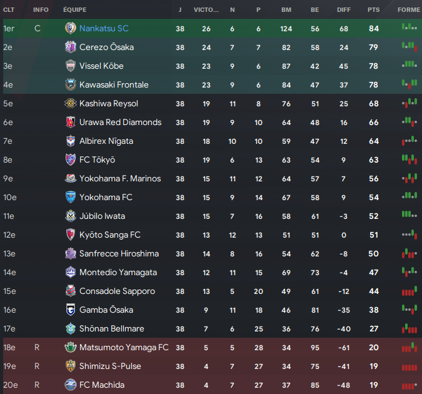422x394 pixels.
Task: View Consadole Sapporo's form indicator bars
Action: point(409,291)
